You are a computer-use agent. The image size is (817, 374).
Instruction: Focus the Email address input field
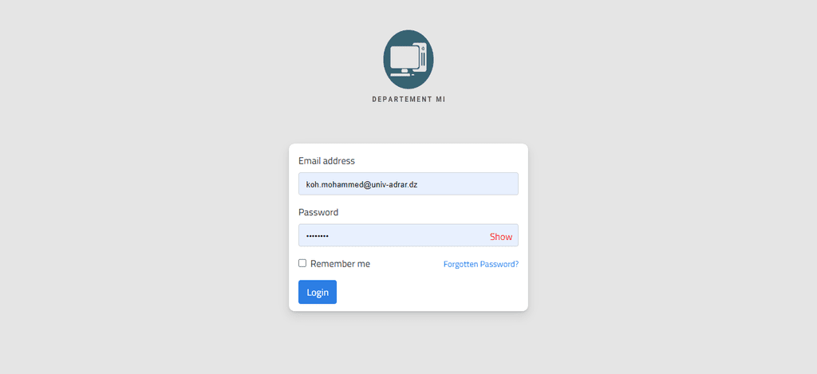click(x=408, y=184)
